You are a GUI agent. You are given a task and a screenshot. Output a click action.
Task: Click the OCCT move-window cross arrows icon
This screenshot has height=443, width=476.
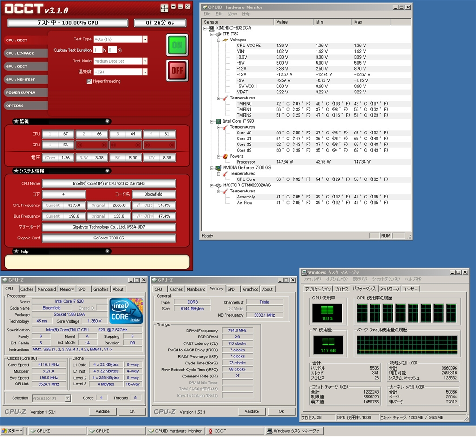164,8
